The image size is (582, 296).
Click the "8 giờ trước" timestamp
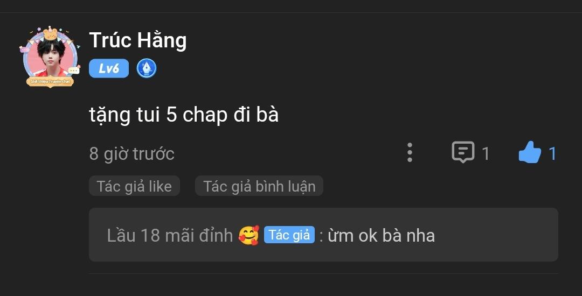(x=132, y=153)
